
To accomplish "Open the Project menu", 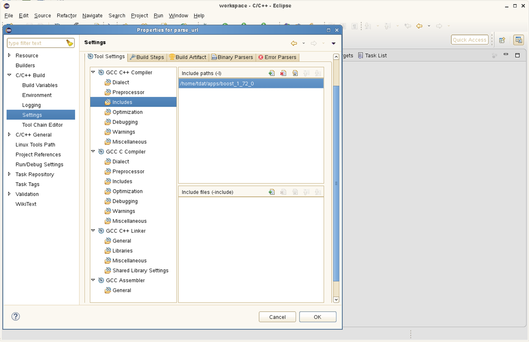I will pyautogui.click(x=139, y=16).
